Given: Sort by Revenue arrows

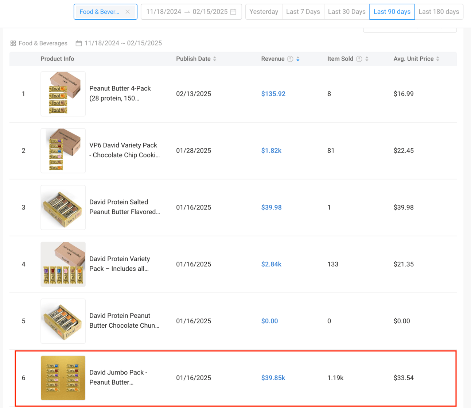Looking at the screenshot, I should point(298,59).
